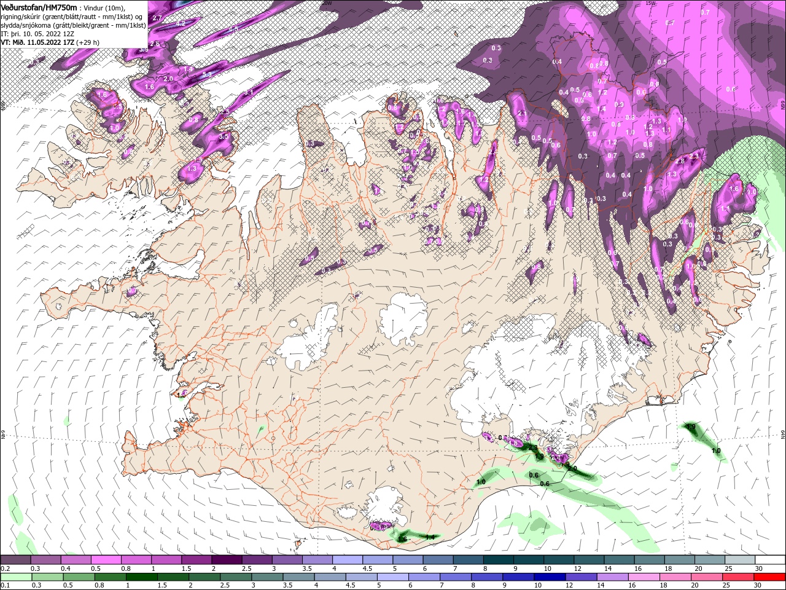
Task: Click the (+29 h) forecast offset text
Action: (x=88, y=42)
